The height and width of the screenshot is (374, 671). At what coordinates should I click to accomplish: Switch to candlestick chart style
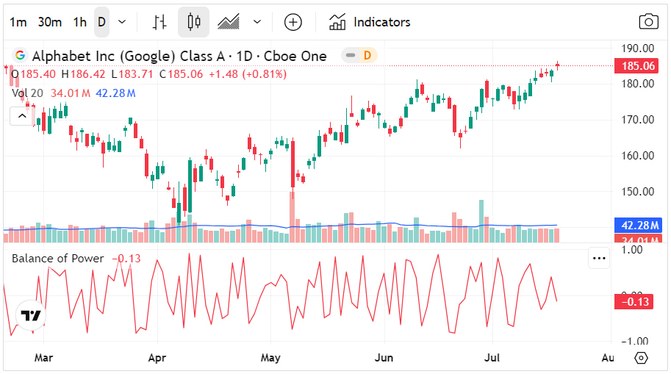[194, 22]
